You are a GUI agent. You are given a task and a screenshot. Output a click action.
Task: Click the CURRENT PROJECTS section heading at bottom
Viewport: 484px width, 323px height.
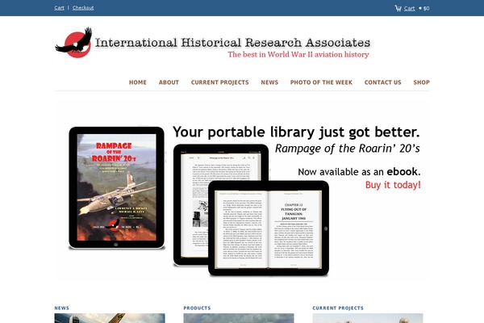[x=338, y=308]
